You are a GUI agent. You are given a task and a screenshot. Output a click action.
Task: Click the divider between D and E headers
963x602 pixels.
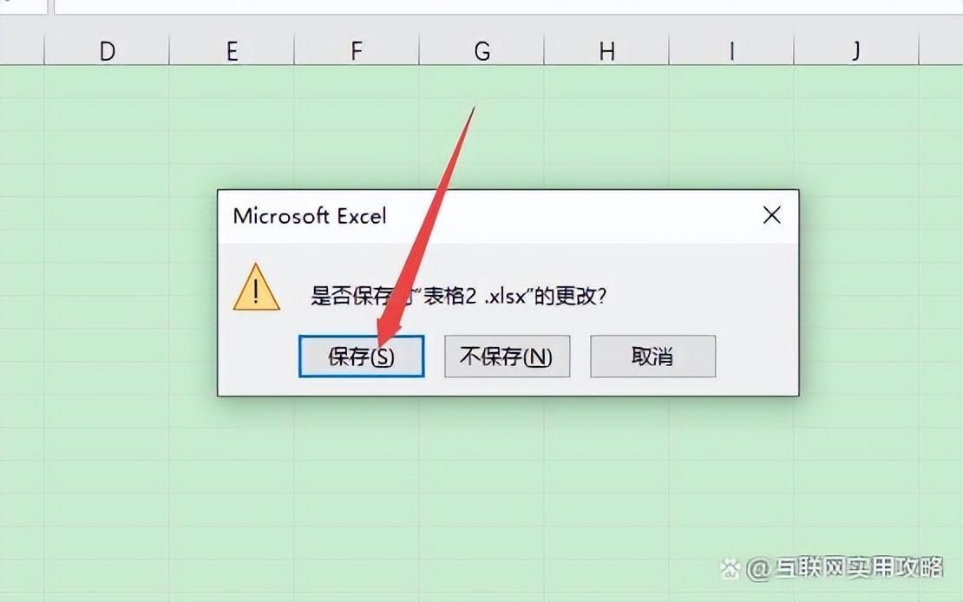(x=169, y=50)
